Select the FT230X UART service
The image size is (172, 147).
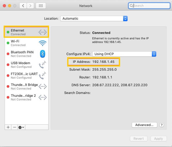coord(26,76)
